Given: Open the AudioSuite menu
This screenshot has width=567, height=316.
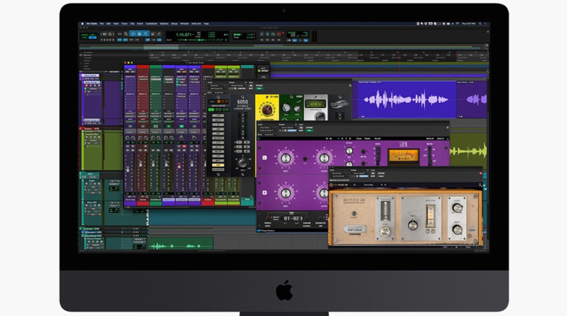Looking at the screenshot, I should [x=151, y=24].
